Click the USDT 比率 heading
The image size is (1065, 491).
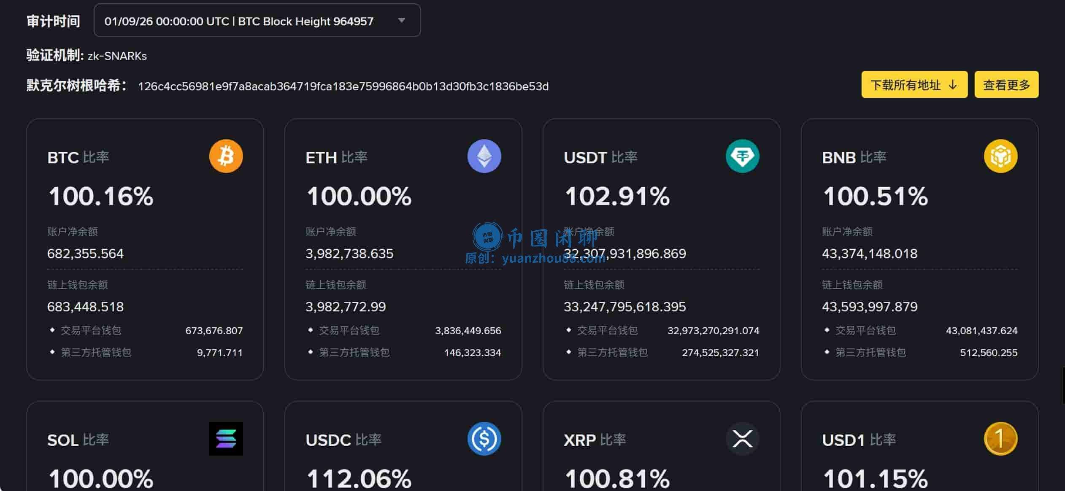click(600, 157)
